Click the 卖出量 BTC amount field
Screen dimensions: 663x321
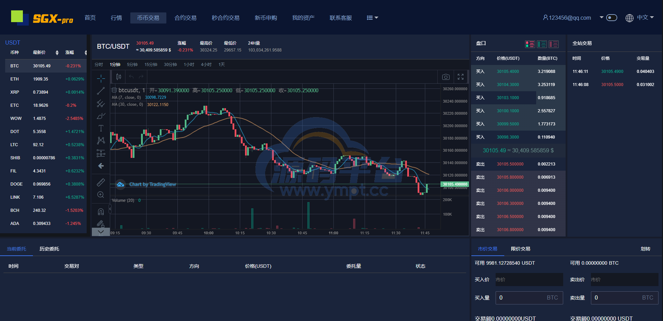click(625, 298)
